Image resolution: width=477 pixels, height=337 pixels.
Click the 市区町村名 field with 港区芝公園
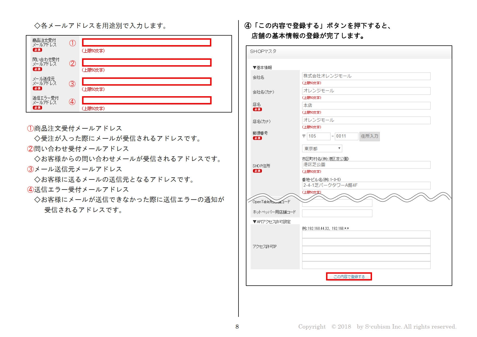click(x=366, y=165)
